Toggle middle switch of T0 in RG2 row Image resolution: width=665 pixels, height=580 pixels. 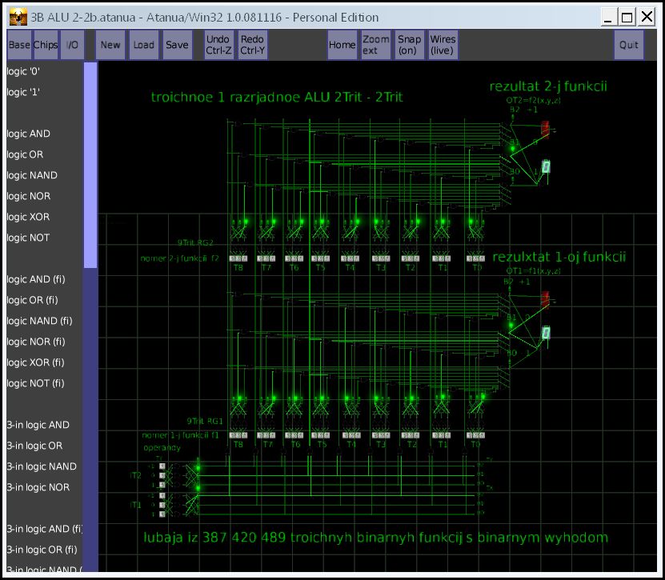click(x=476, y=258)
